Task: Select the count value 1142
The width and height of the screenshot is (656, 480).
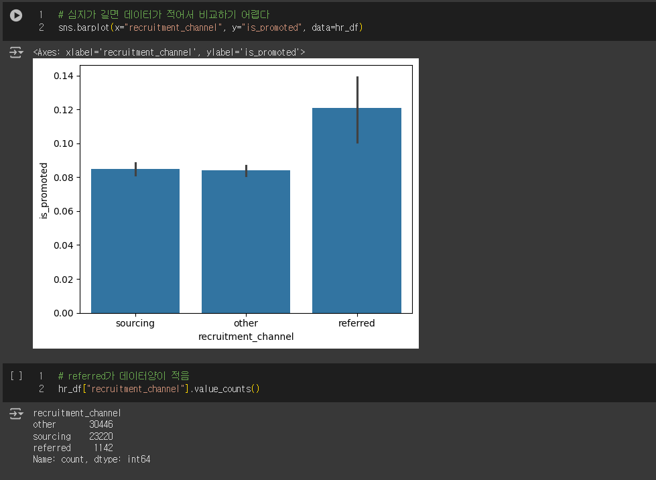Action: 103,448
